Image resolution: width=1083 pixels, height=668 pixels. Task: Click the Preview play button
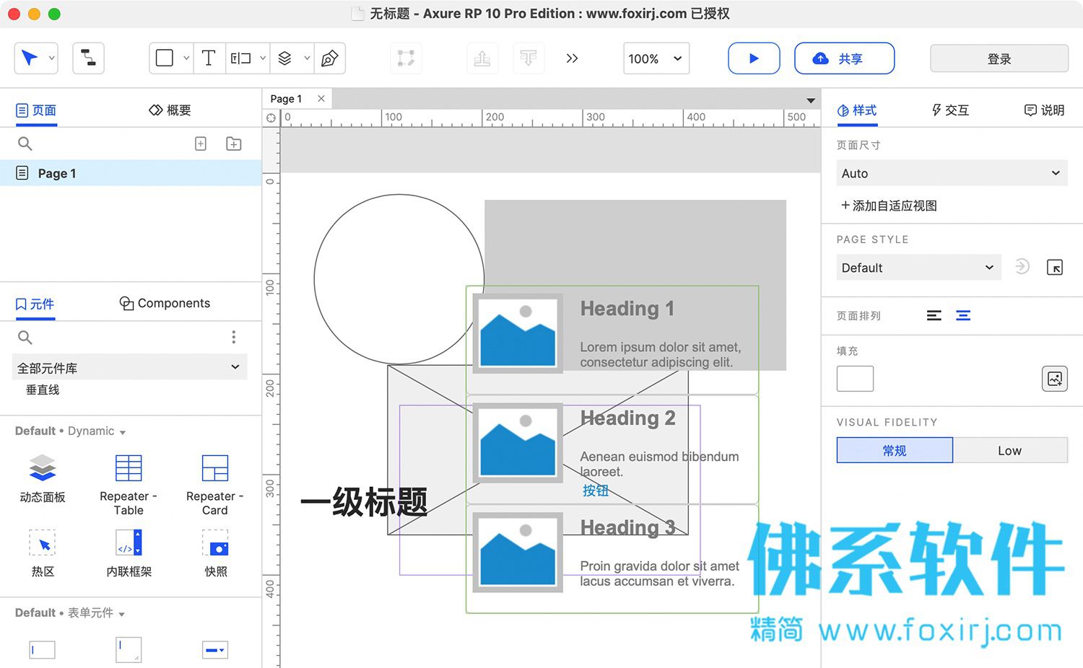tap(754, 58)
